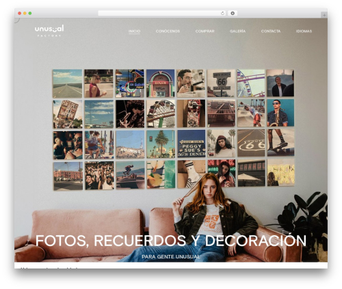The width and height of the screenshot is (342, 289).
Task: Select the saxophone player photo tile
Action: (280, 113)
